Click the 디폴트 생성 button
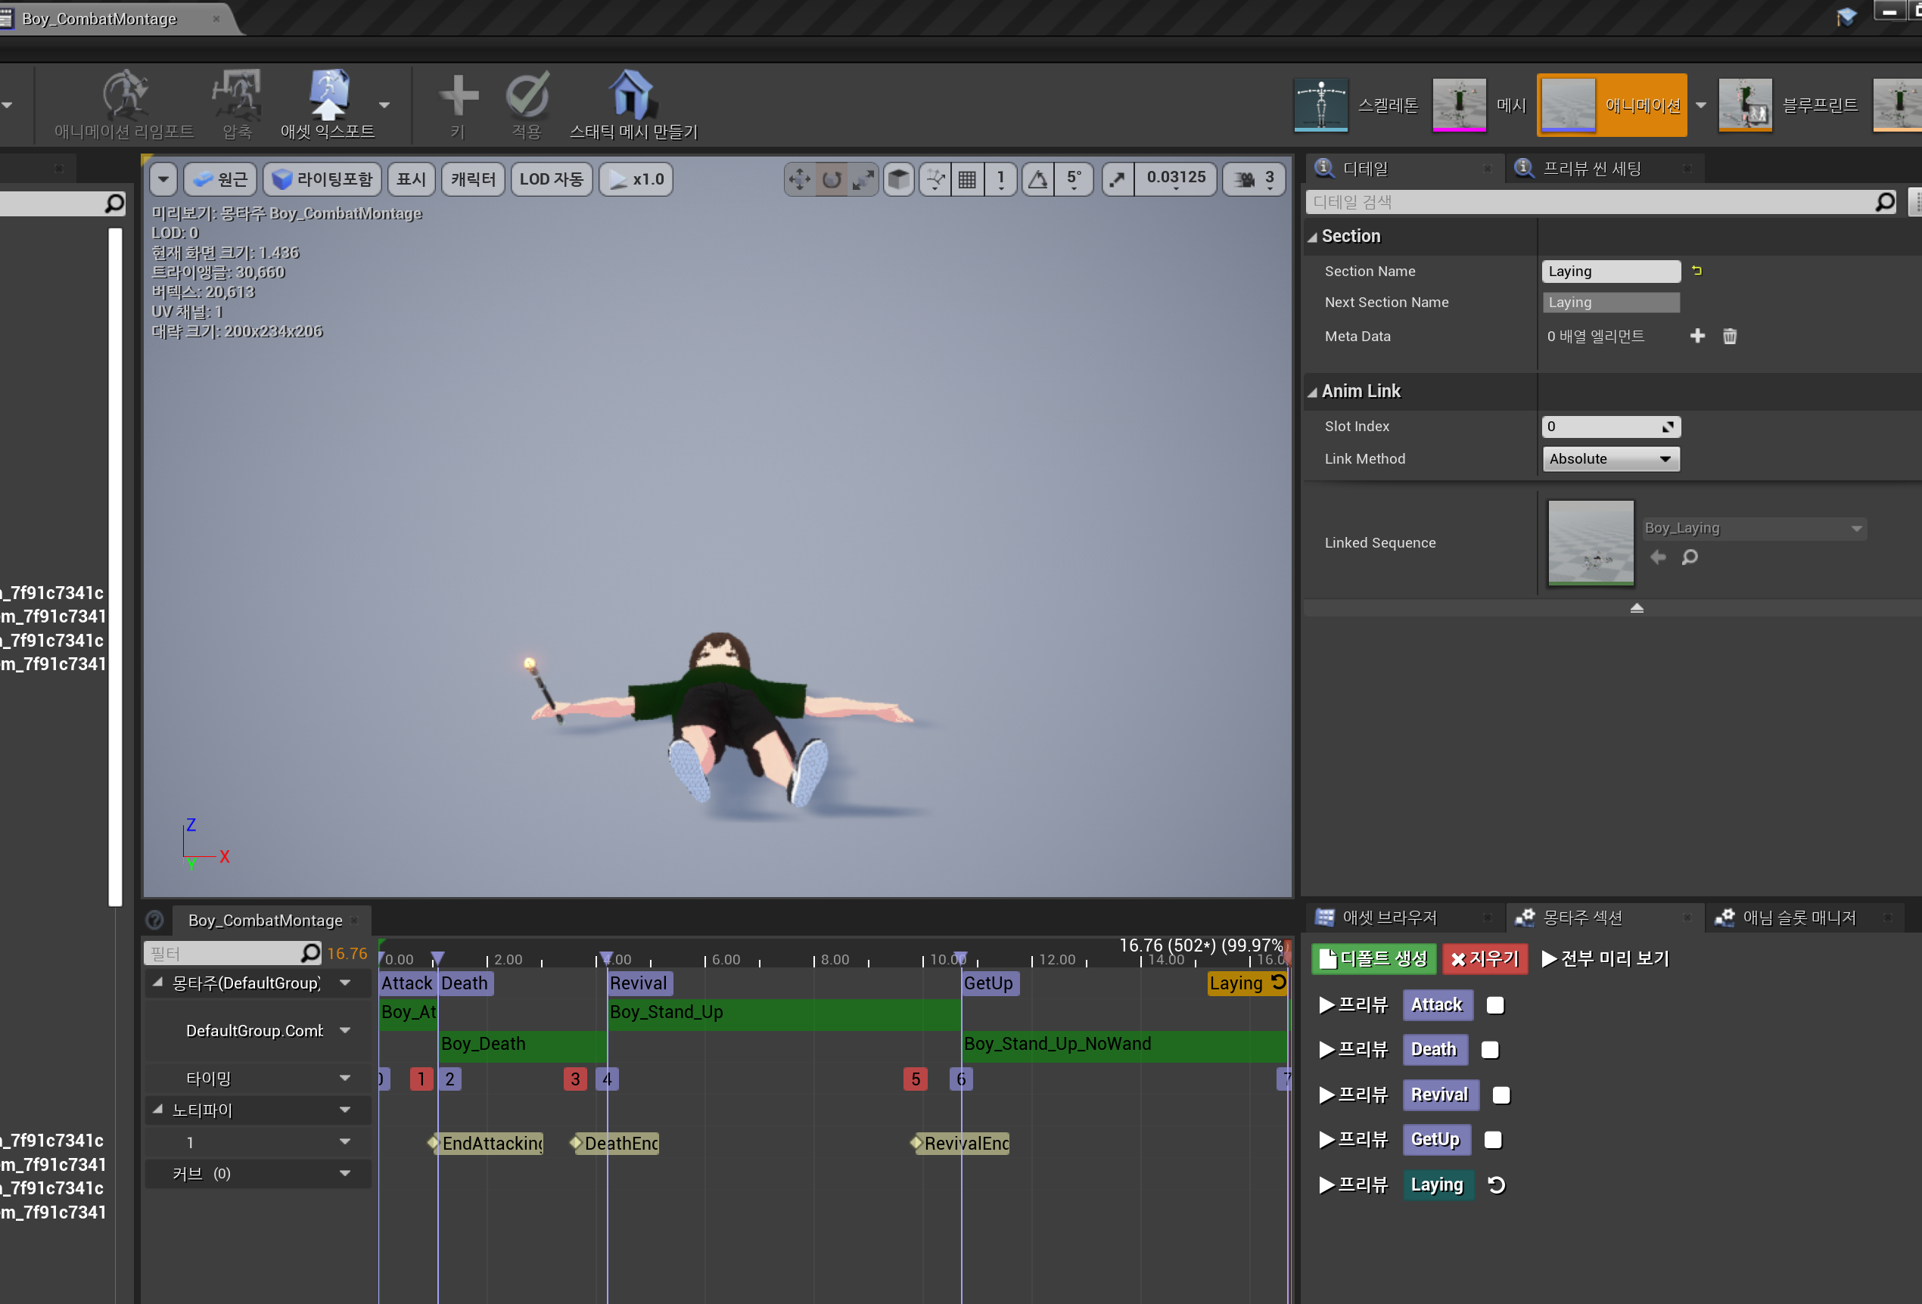This screenshot has width=1922, height=1304. tap(1373, 958)
